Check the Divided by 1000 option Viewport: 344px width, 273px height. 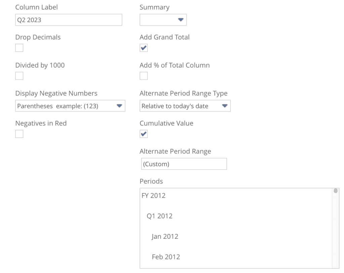(x=19, y=76)
